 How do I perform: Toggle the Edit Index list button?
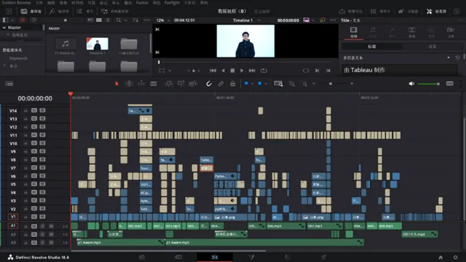click(x=85, y=11)
